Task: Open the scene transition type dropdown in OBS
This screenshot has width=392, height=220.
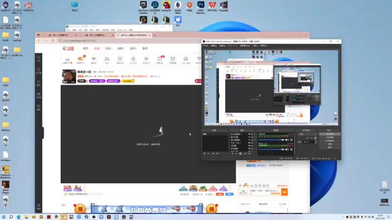Action: tap(308, 134)
